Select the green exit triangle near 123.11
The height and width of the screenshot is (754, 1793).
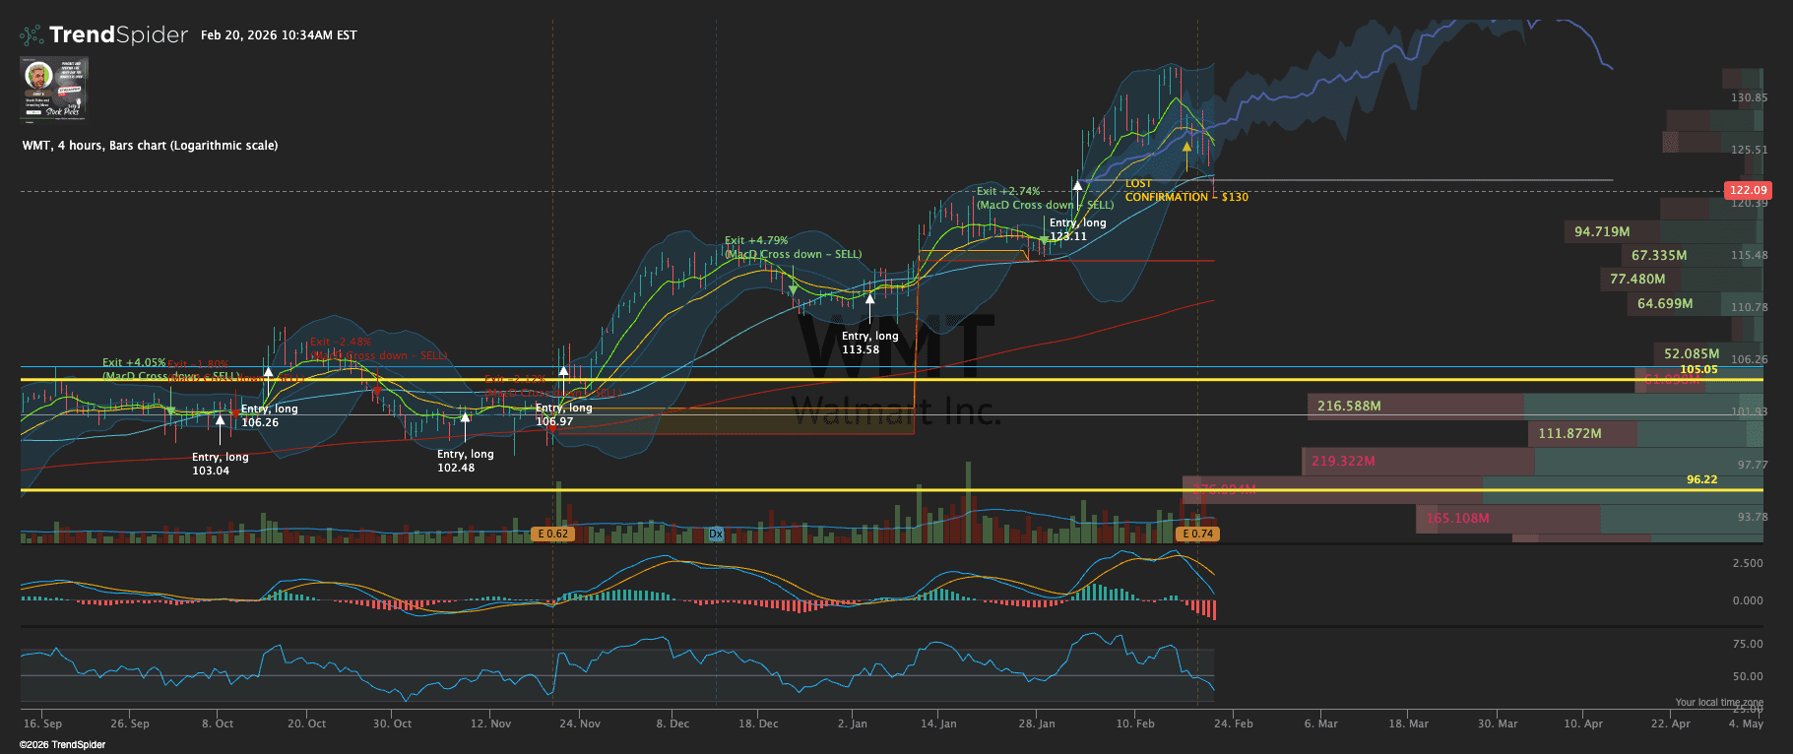coord(1044,239)
